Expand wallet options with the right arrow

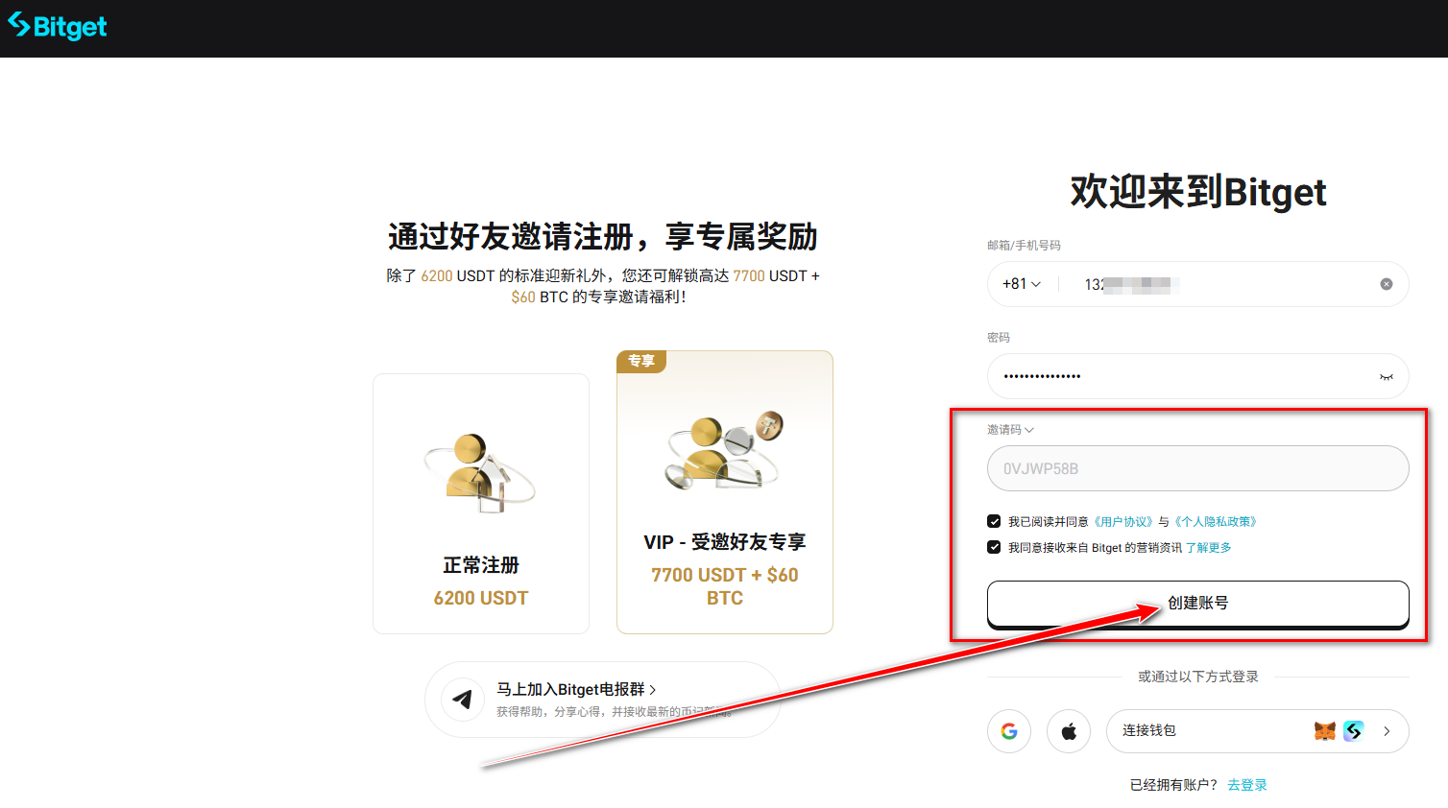click(x=1386, y=730)
